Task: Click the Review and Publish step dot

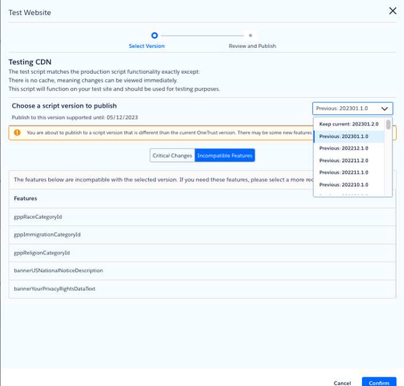Action: tap(250, 35)
